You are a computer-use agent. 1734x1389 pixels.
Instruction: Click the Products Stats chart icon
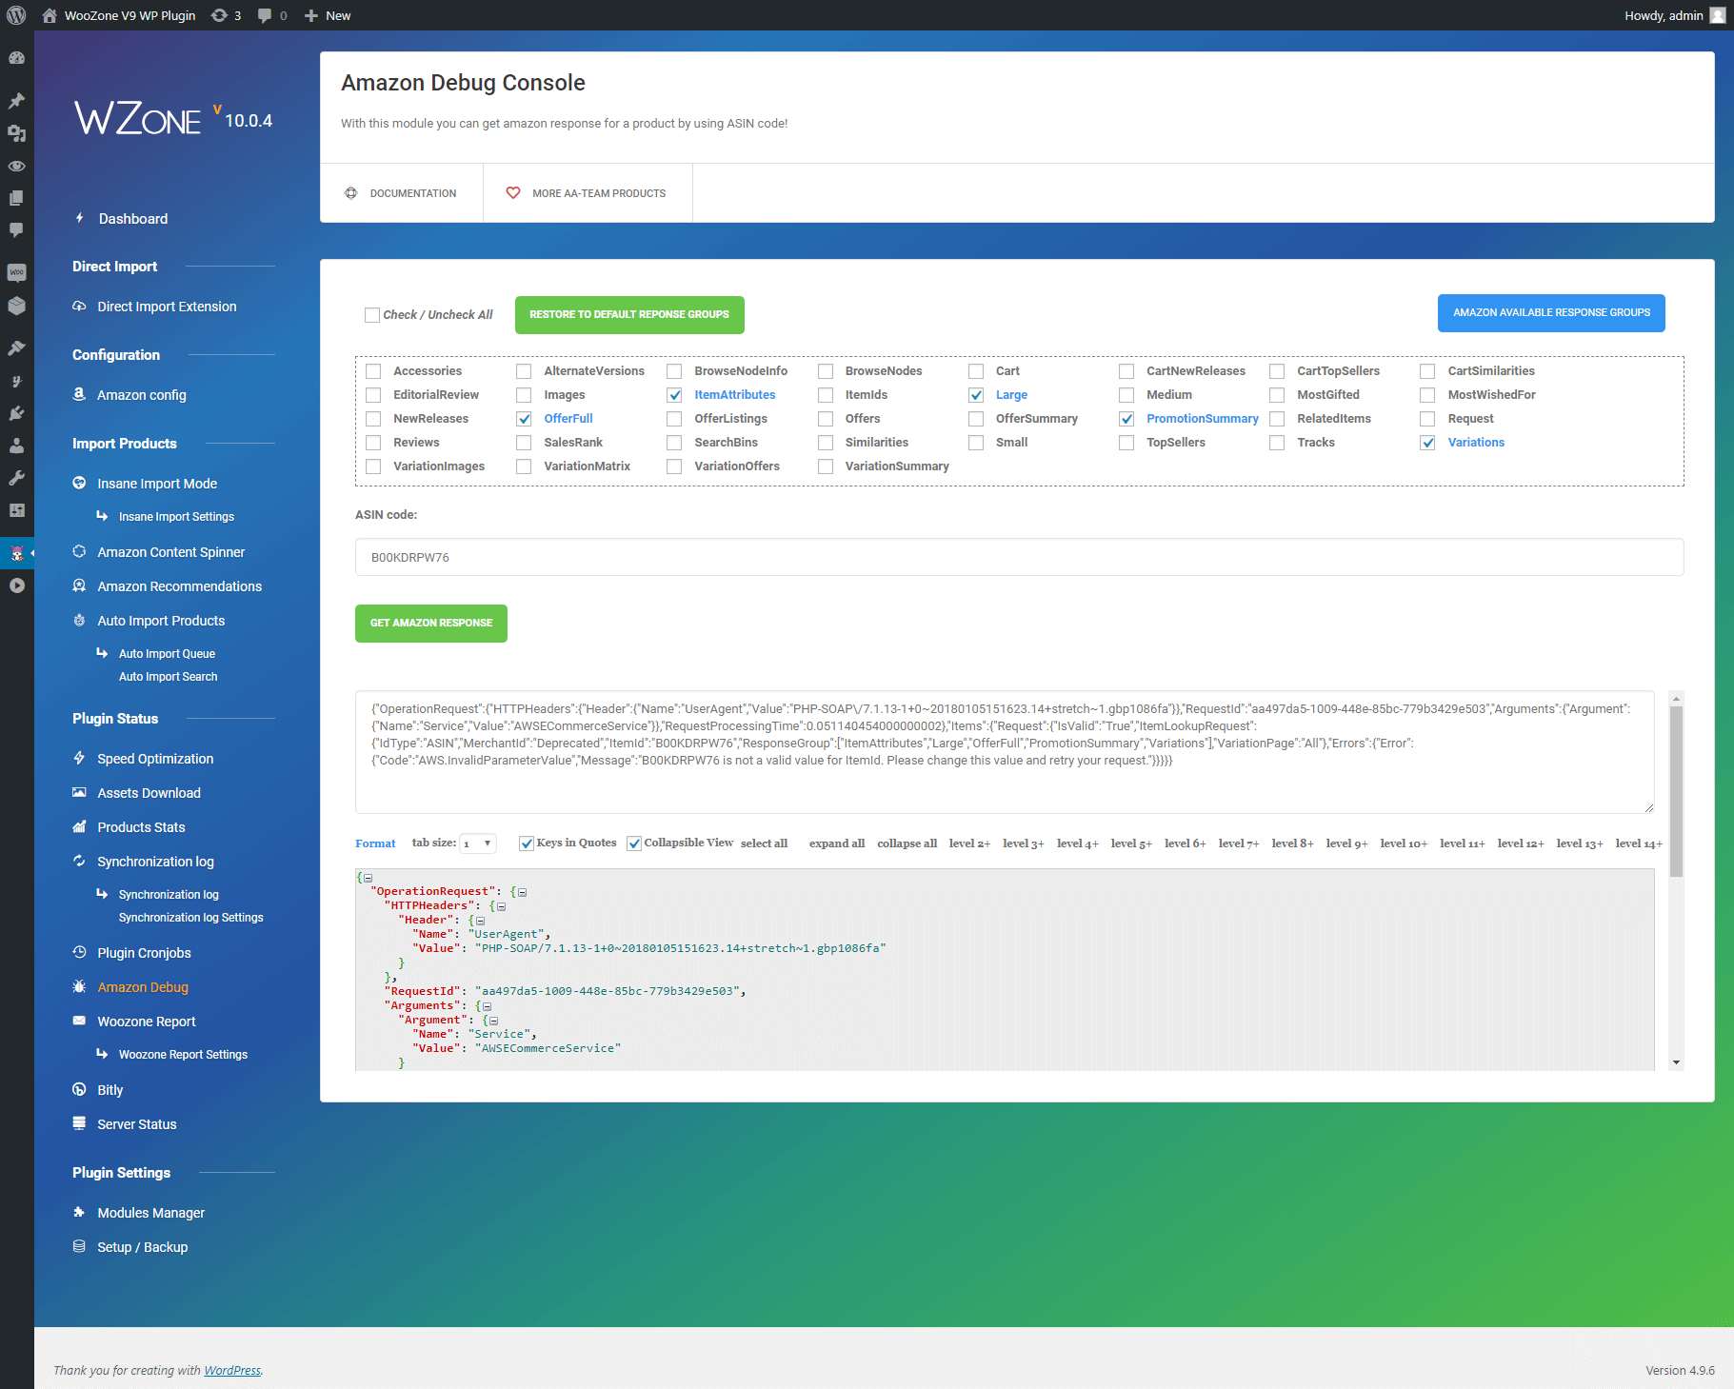[x=79, y=827]
